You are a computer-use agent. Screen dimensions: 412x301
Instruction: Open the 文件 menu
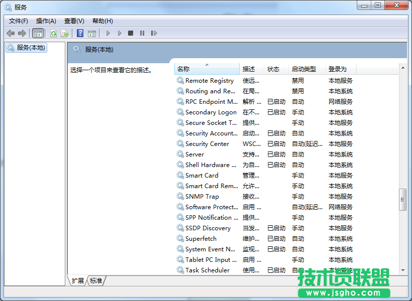18,21
